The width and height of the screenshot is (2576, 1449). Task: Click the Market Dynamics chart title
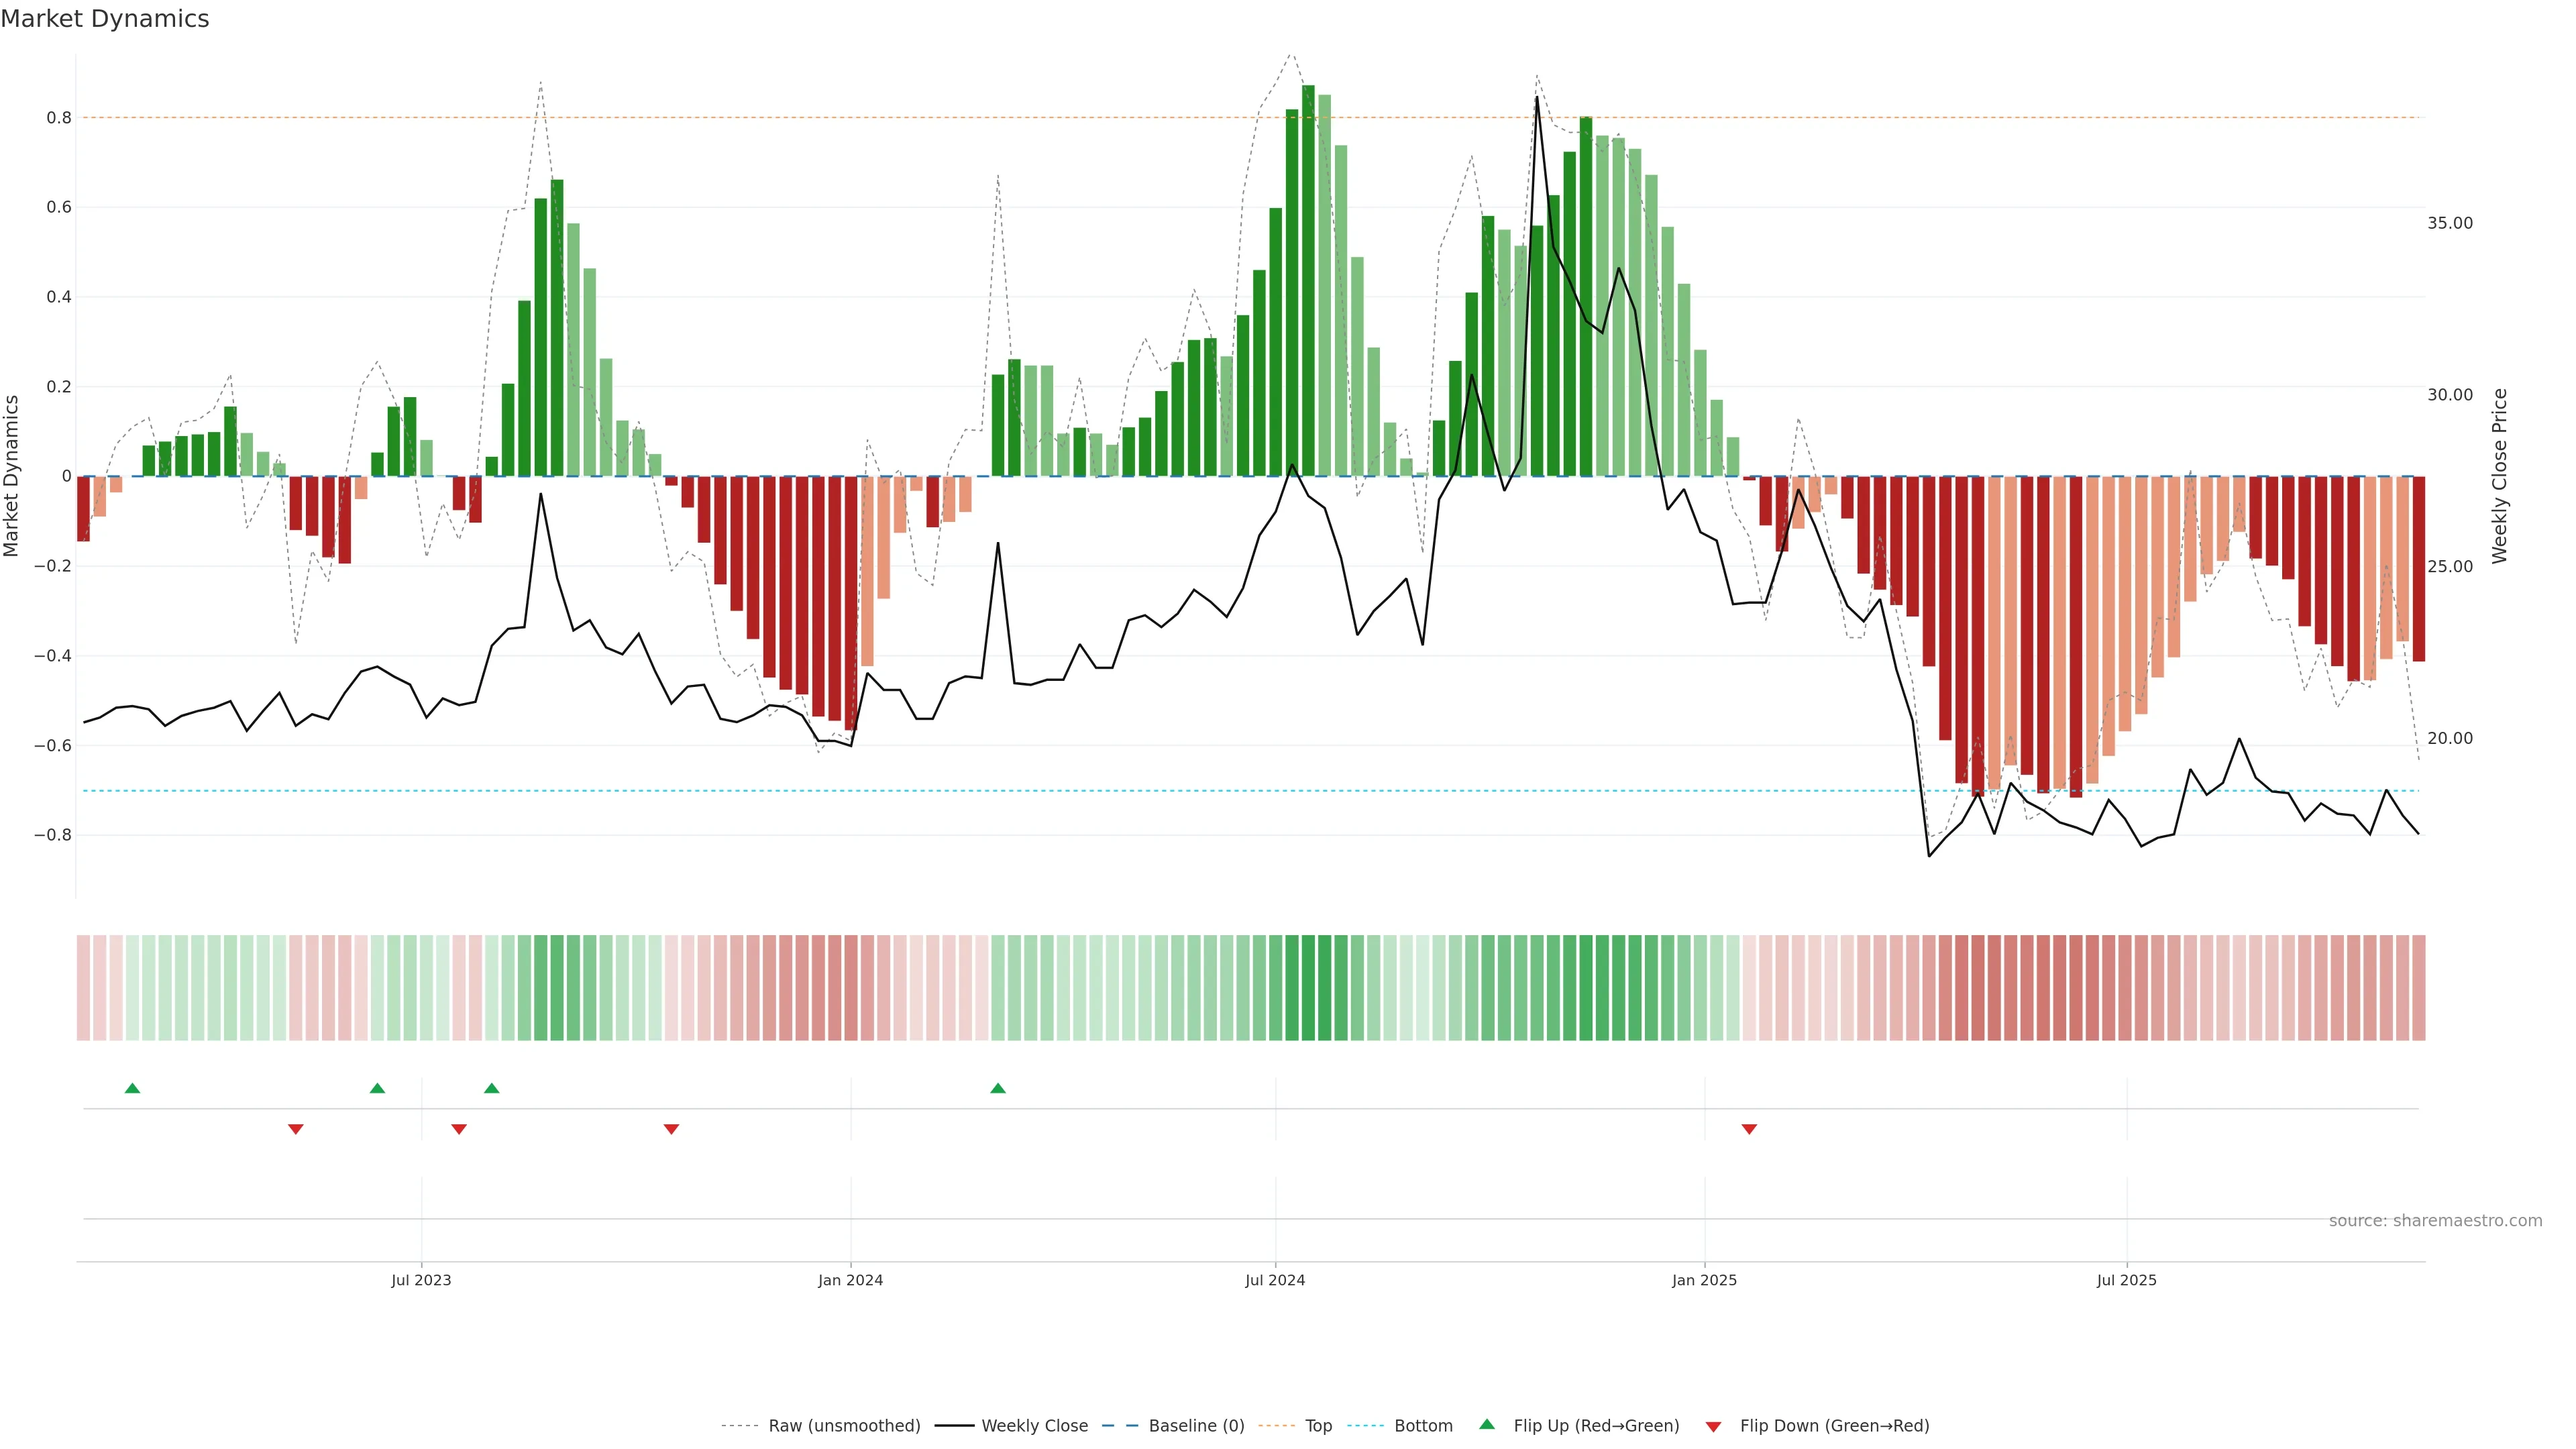(x=105, y=19)
